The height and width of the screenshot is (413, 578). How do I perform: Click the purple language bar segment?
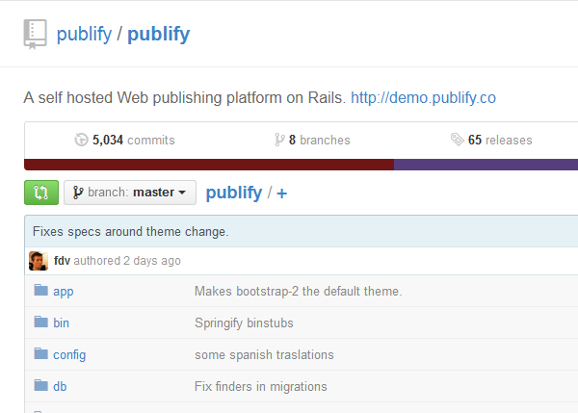click(486, 165)
